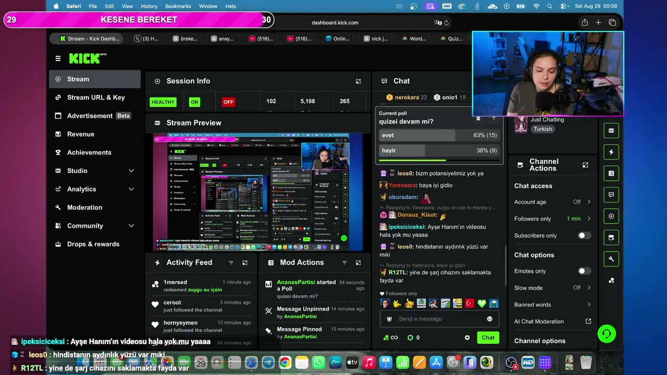Collapse the current poll with the up arrow
The width and height of the screenshot is (667, 375).
coord(493,118)
